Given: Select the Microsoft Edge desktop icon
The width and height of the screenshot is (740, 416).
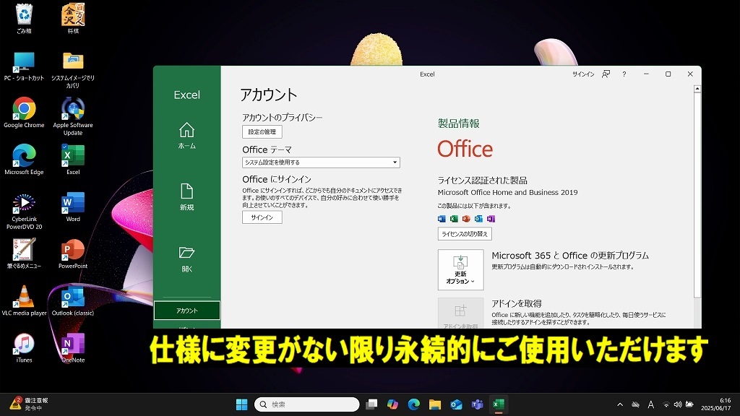Looking at the screenshot, I should 24,160.
